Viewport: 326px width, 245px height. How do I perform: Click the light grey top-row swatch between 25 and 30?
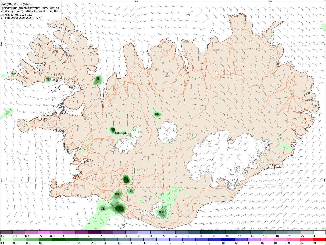(x=307, y=232)
